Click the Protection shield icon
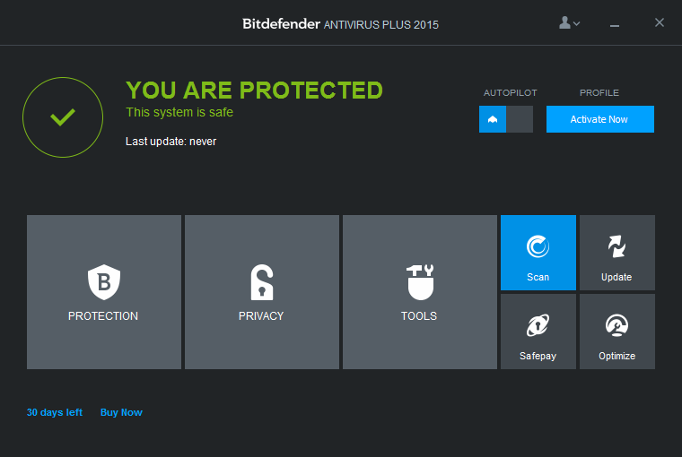The image size is (682, 457). [x=103, y=282]
